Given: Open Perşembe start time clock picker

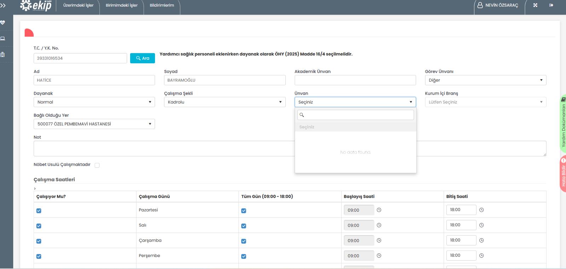Looking at the screenshot, I should coord(379,256).
